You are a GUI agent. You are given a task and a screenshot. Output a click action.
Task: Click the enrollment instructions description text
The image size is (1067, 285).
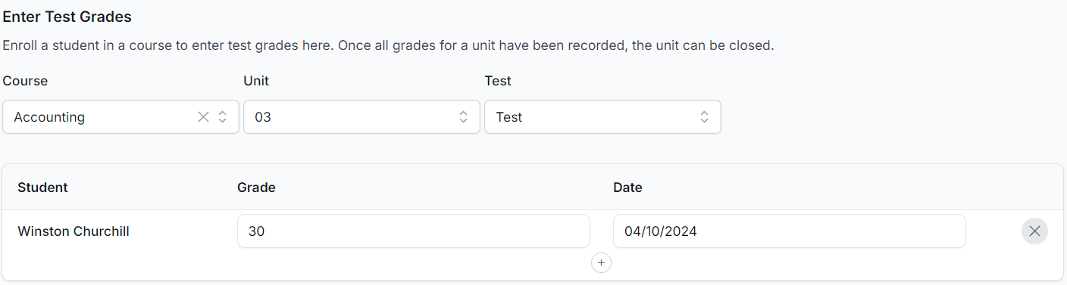click(388, 45)
